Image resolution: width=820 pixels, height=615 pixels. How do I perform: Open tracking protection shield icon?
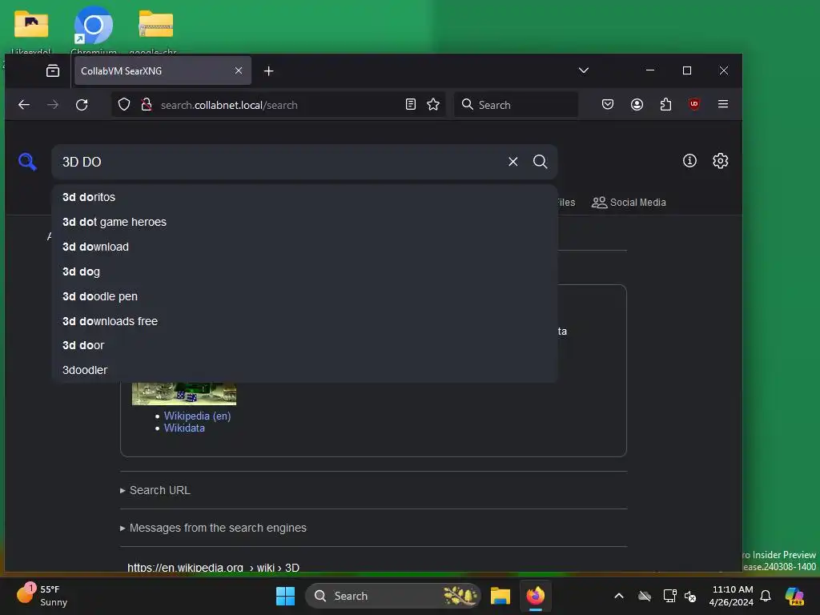[124, 105]
